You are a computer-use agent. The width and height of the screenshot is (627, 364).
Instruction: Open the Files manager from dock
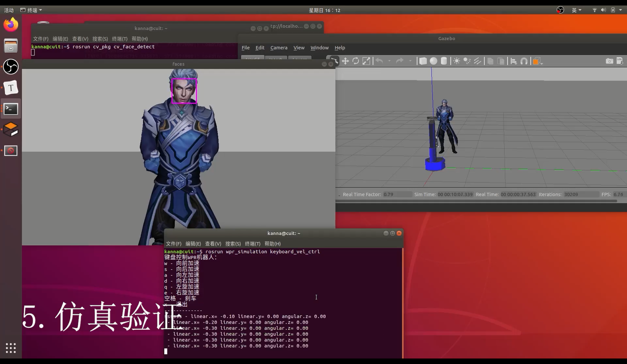tap(11, 46)
